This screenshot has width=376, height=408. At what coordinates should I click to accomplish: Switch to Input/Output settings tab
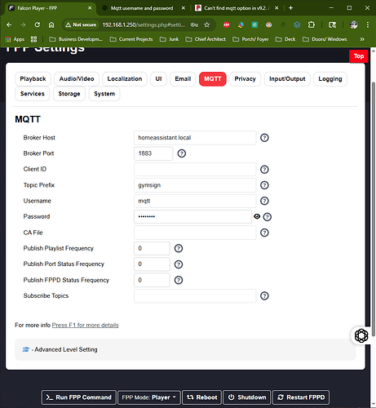click(x=287, y=79)
